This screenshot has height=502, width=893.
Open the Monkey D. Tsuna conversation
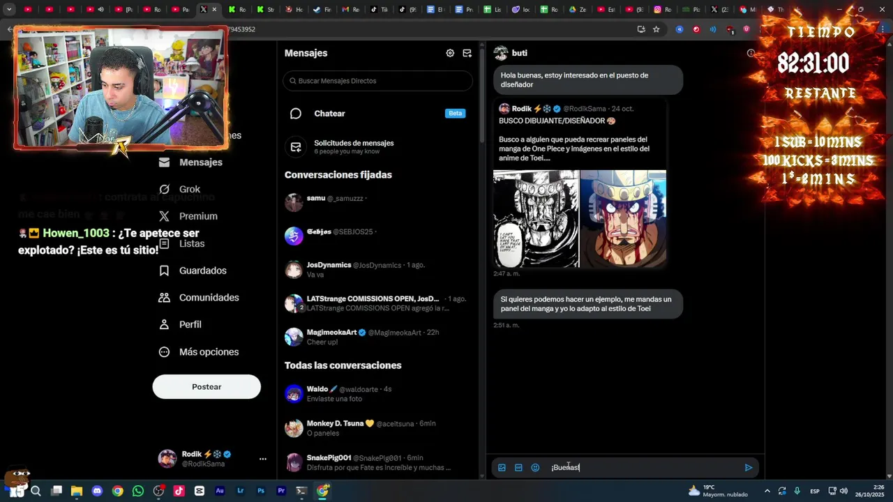(377, 427)
